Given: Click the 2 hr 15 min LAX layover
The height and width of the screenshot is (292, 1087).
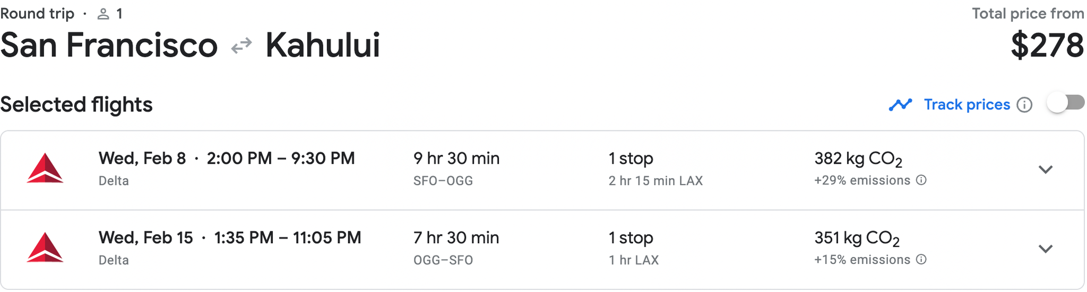Looking at the screenshot, I should coord(655,181).
